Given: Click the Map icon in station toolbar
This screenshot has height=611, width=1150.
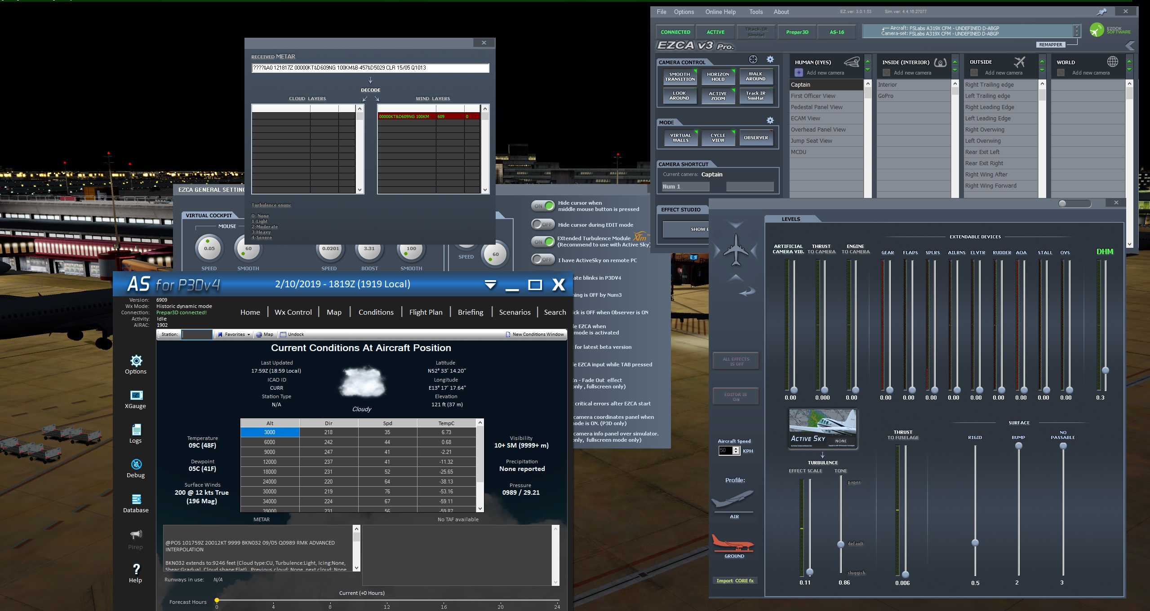Looking at the screenshot, I should pos(259,334).
